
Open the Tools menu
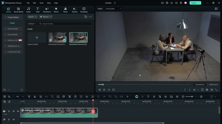pos(41,3)
